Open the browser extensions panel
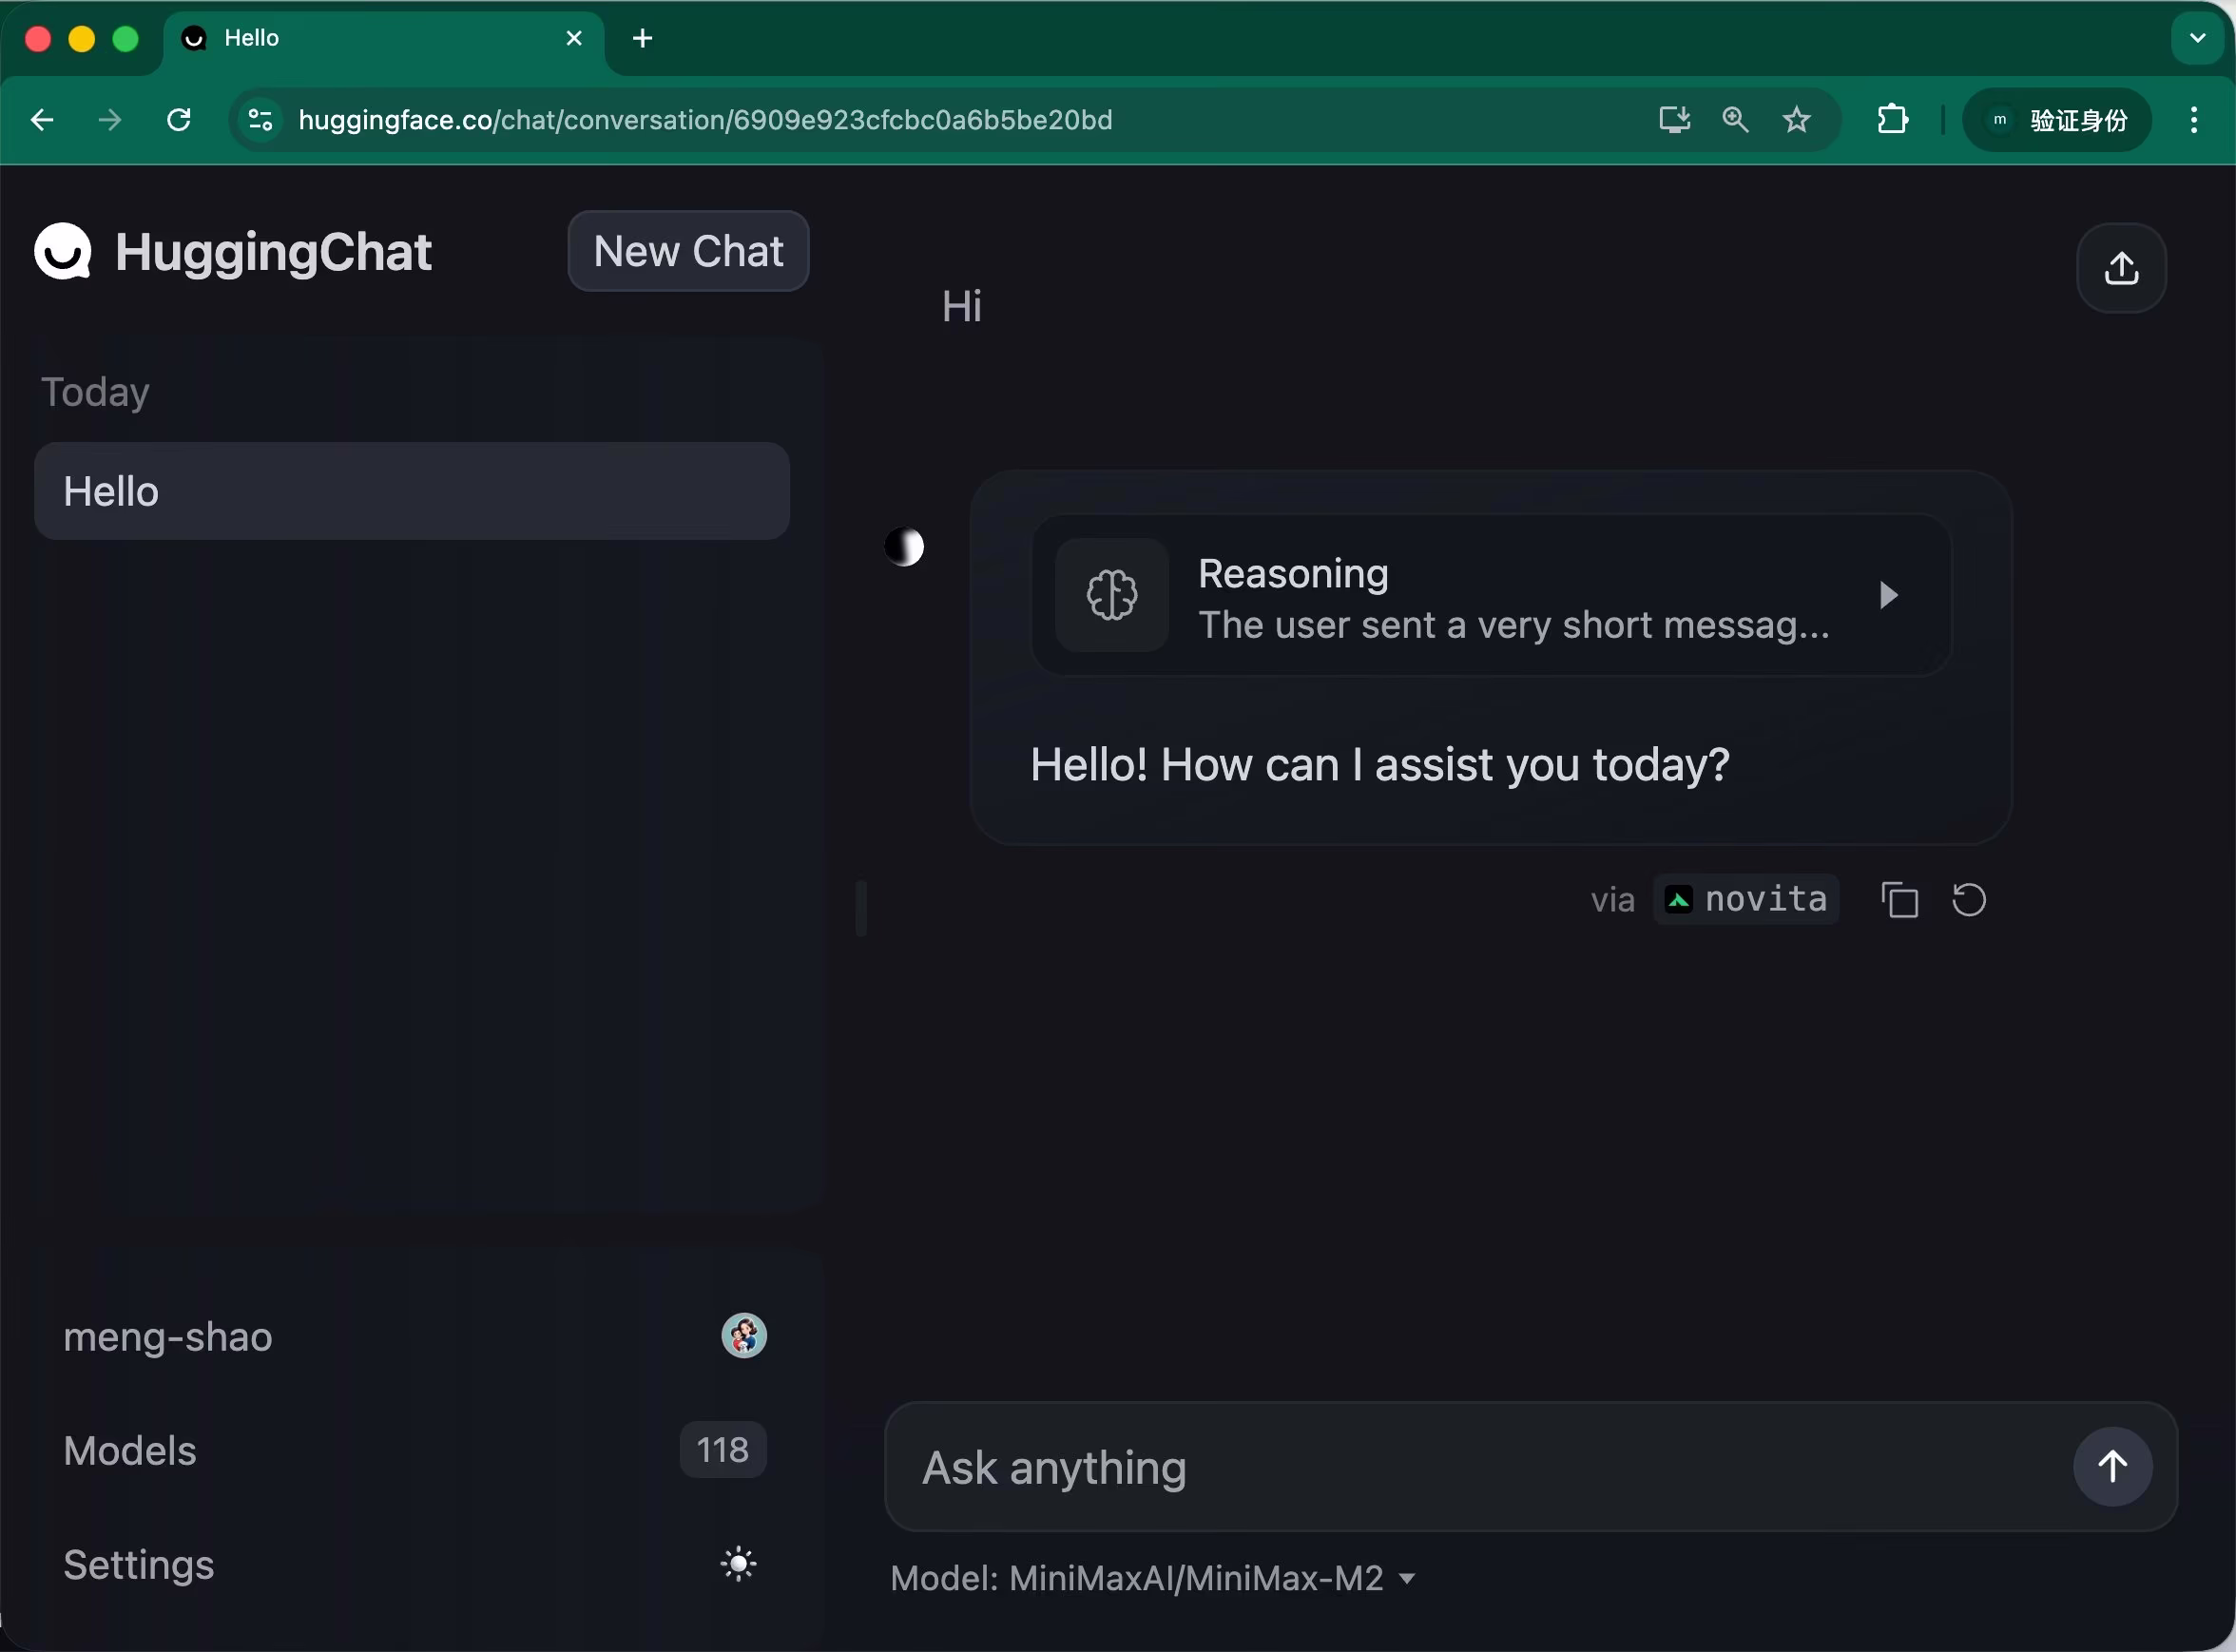The height and width of the screenshot is (1652, 2236). click(x=1893, y=119)
